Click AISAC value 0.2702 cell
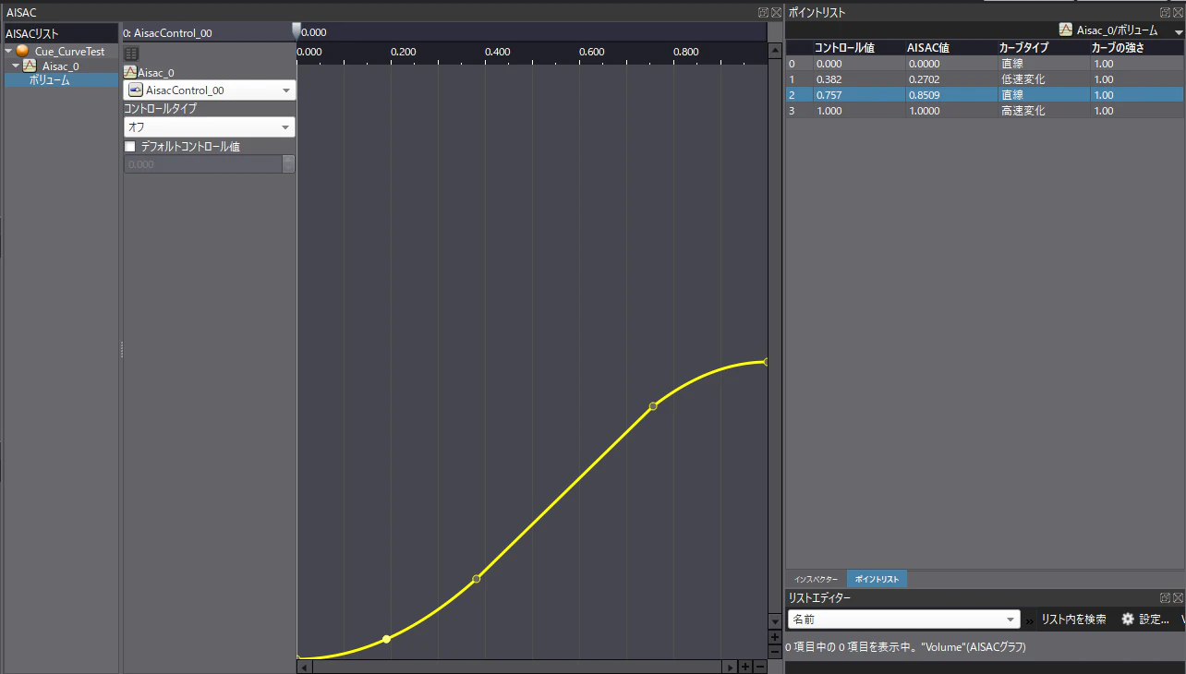 pos(950,79)
